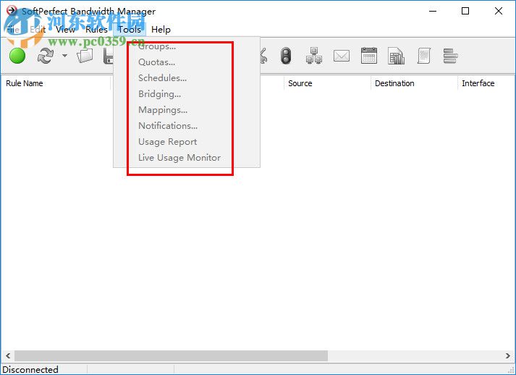Image resolution: width=516 pixels, height=375 pixels.
Task: Select Live Usage Monitor entry
Action: tap(179, 157)
